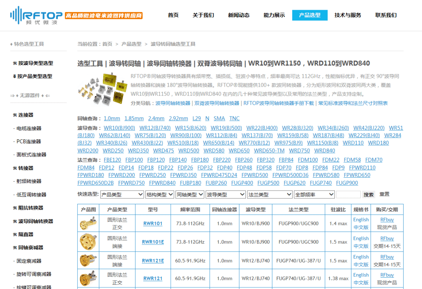This screenshot has height=289, width=422.
Task: Open the 能力展示 menu
Action: pyautogui.click(x=274, y=15)
